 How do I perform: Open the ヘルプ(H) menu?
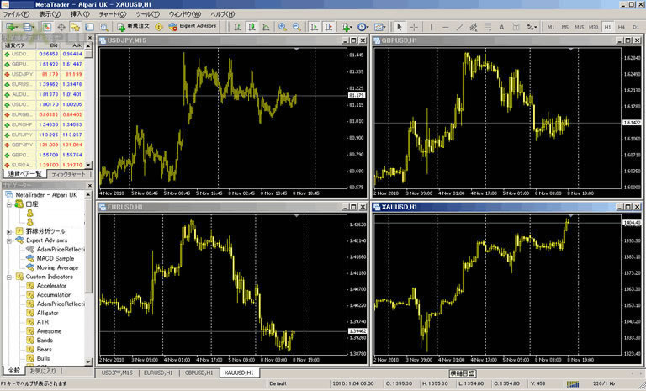tap(222, 14)
